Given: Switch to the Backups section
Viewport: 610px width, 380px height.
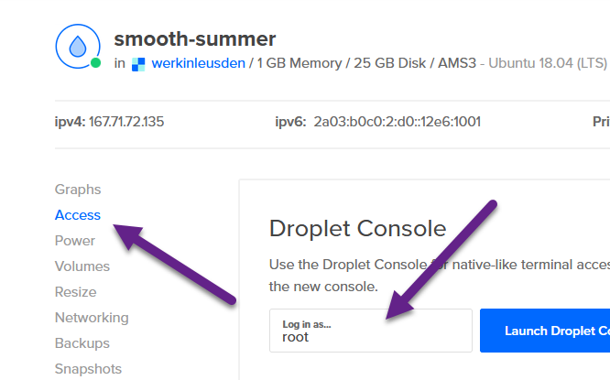Looking at the screenshot, I should (82, 343).
